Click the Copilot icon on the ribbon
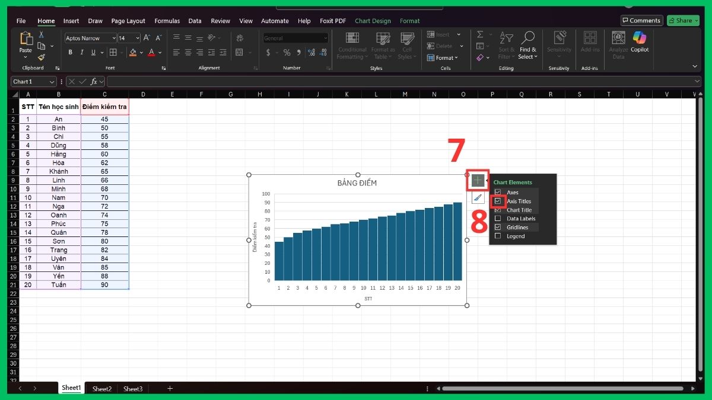 pyautogui.click(x=639, y=44)
